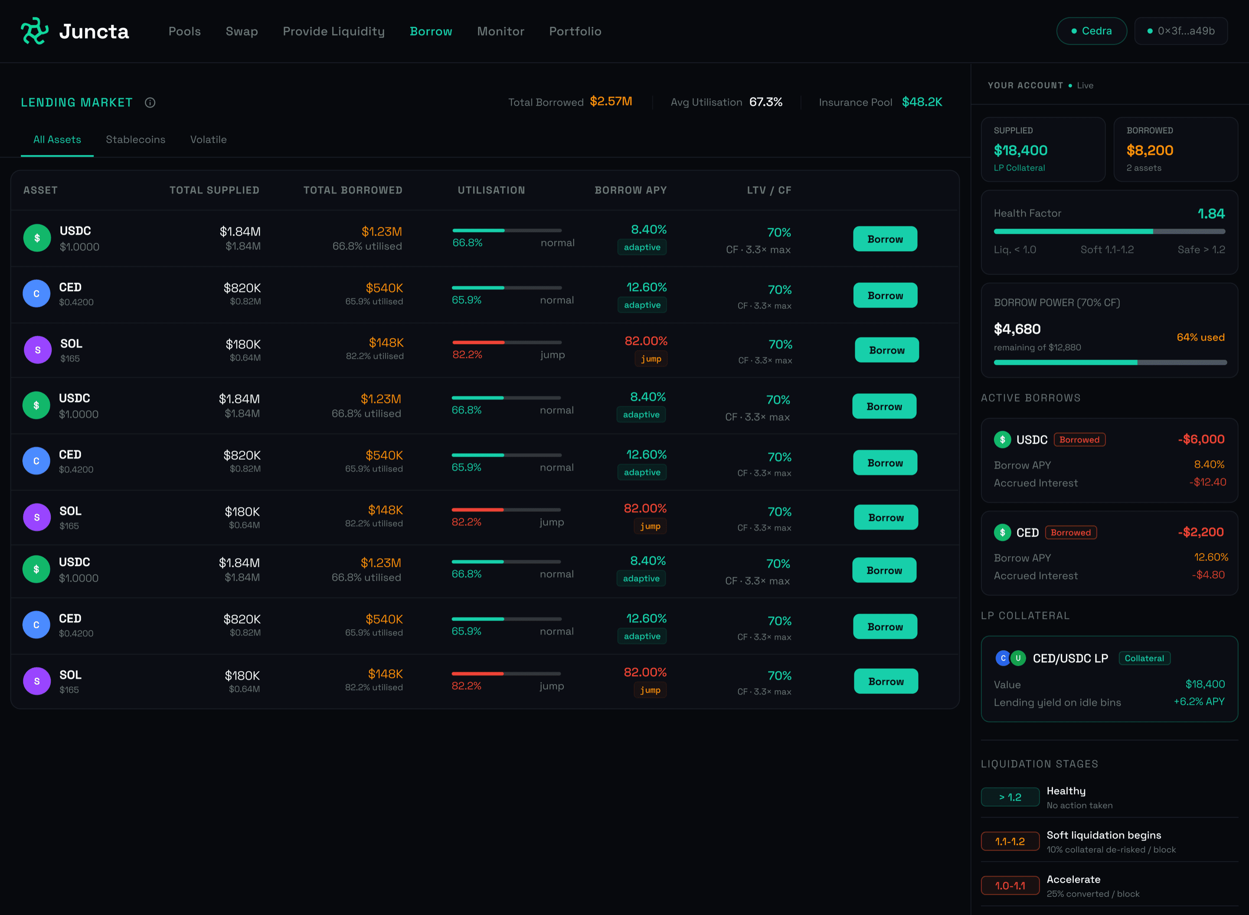Click the '+6.2% APY' lending yield value
The image size is (1249, 915).
(1199, 702)
